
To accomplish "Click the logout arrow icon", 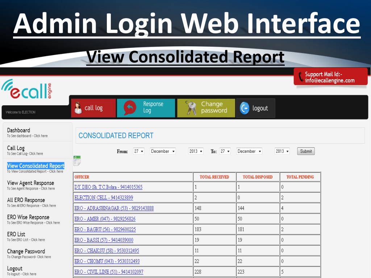I will (x=245, y=108).
